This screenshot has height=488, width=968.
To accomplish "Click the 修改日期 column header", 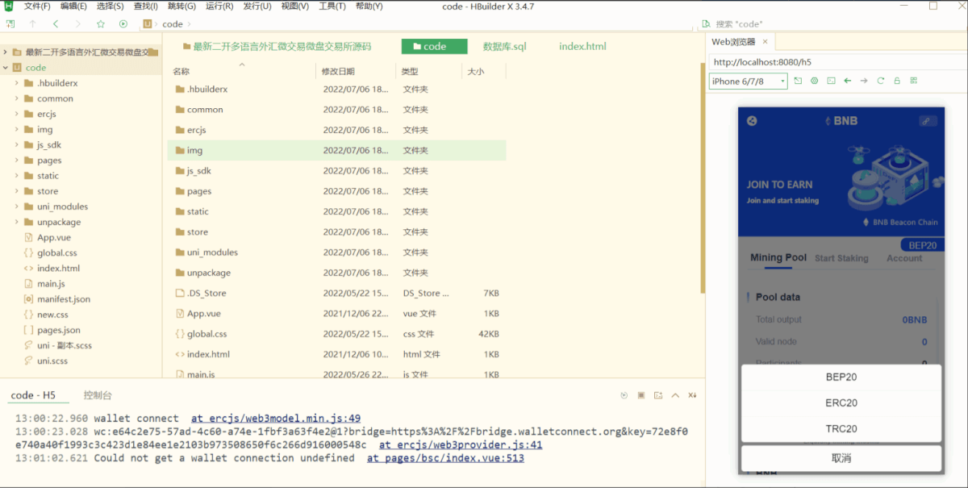I will click(x=338, y=72).
